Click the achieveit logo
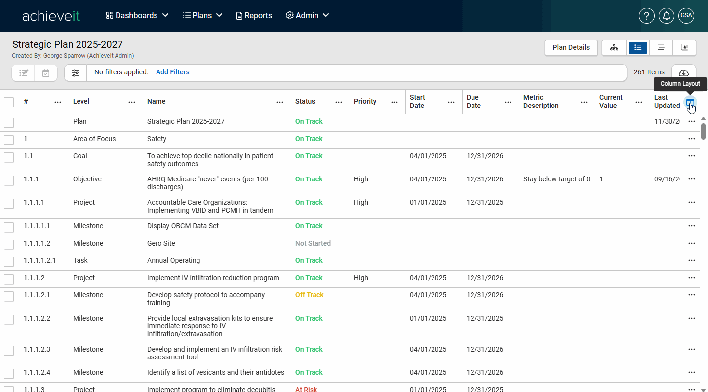Image resolution: width=708 pixels, height=392 pixels. (x=51, y=16)
